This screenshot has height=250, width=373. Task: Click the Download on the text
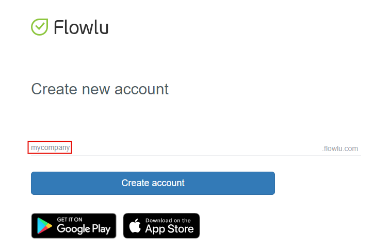(168, 221)
